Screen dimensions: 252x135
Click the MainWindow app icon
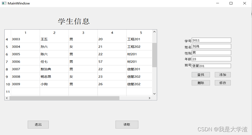click(x=4, y=3)
